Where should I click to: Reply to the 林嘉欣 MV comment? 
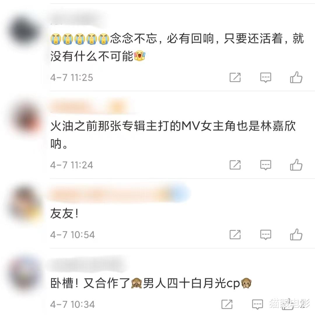pos(266,165)
